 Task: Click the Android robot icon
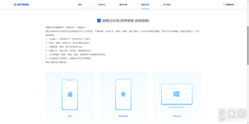click(123, 94)
